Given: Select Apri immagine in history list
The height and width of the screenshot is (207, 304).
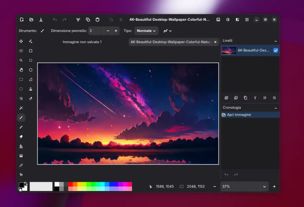Looking at the screenshot, I should (x=239, y=115).
